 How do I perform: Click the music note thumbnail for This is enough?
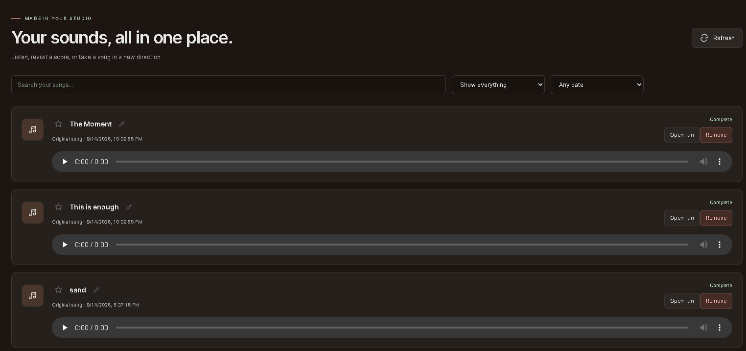coord(32,213)
